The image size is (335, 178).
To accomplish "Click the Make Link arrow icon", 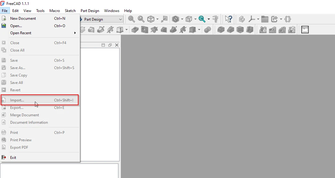I will (x=274, y=19).
